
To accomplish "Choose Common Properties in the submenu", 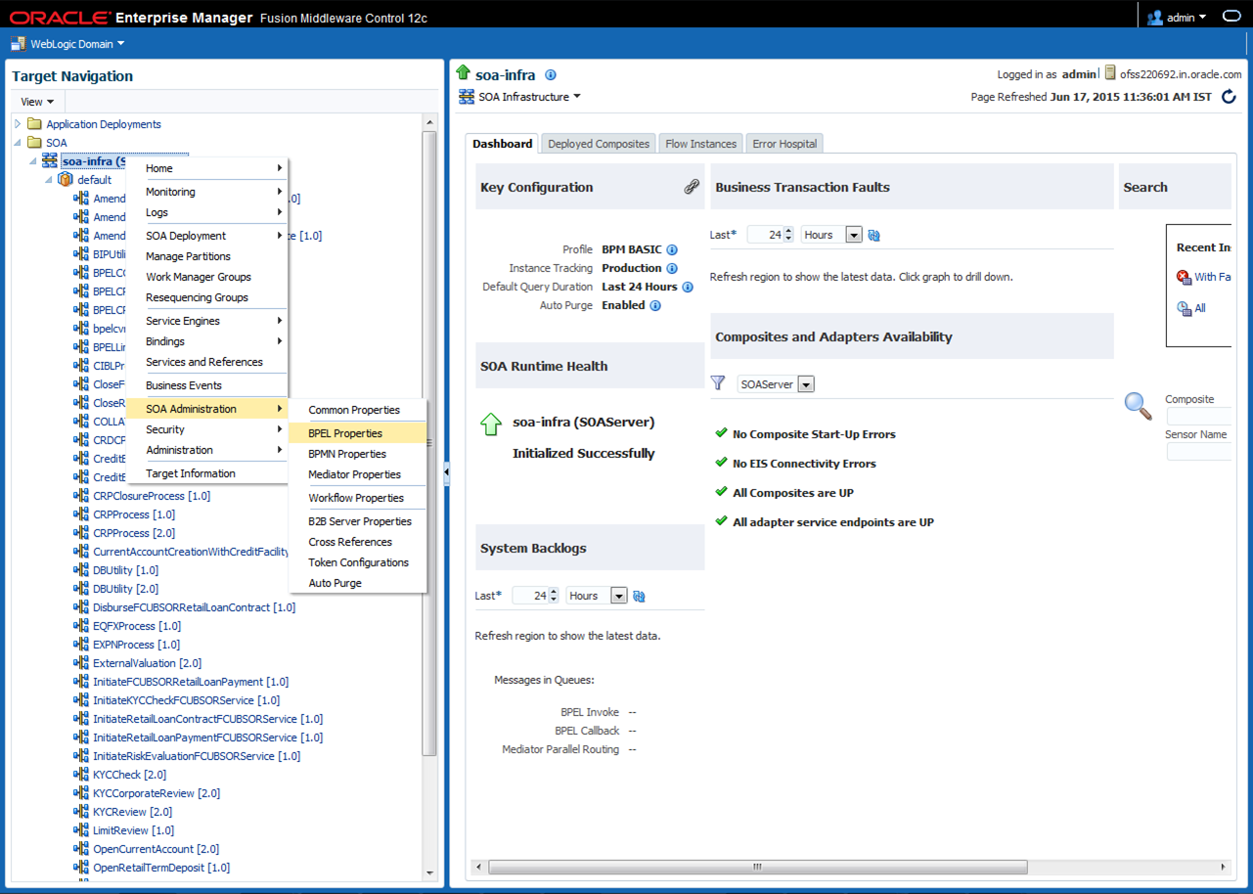I will click(x=358, y=410).
